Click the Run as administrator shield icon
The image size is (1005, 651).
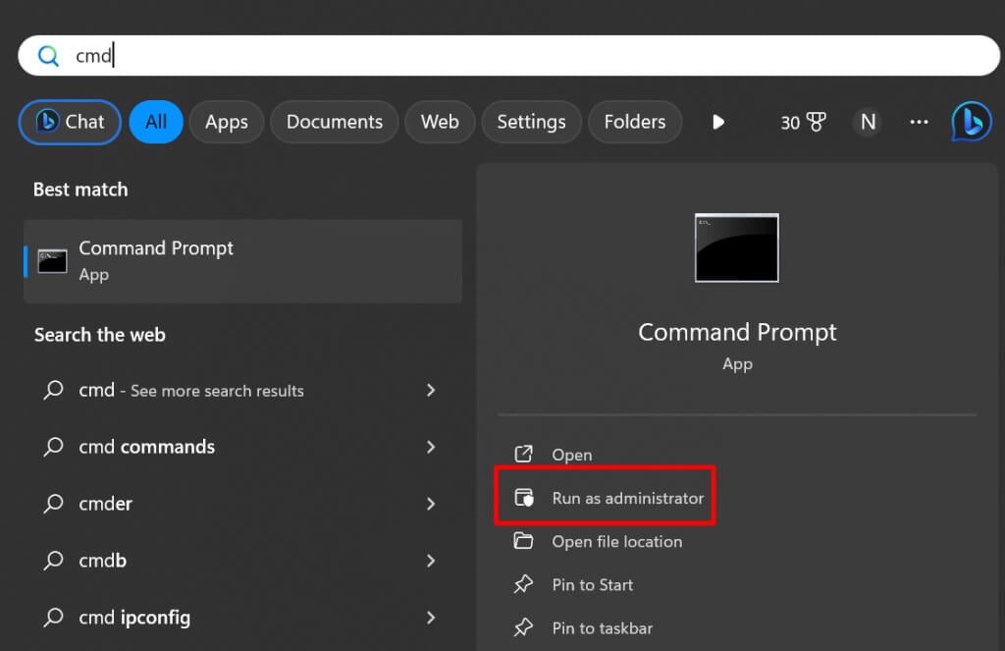click(x=524, y=498)
